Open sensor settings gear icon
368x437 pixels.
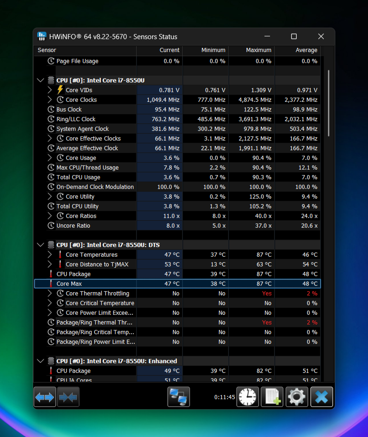(297, 397)
